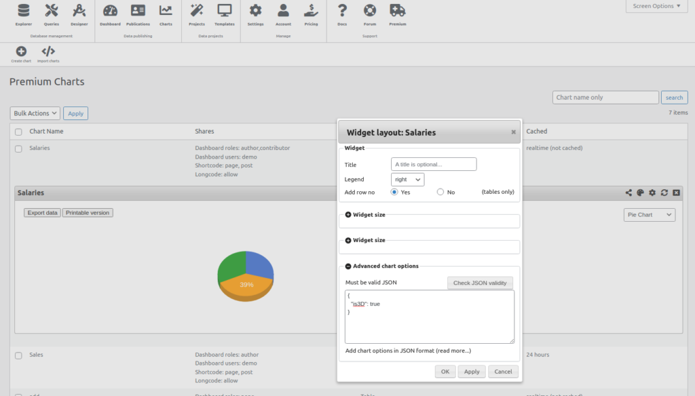This screenshot has width=695, height=396.
Task: Open the Forum support page
Action: click(369, 15)
